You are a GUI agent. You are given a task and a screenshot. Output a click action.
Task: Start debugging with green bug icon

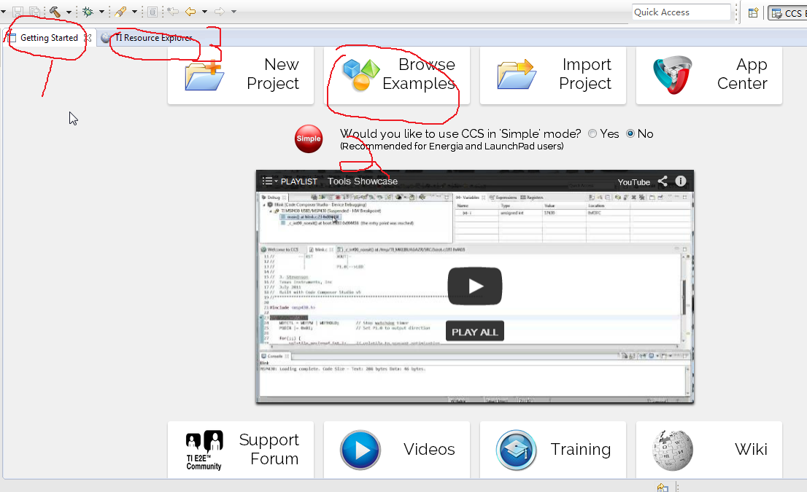(x=88, y=12)
